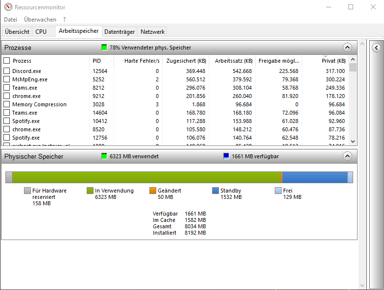The width and height of the screenshot is (384, 290).
Task: Switch to the Datenträger tab
Action: point(120,31)
